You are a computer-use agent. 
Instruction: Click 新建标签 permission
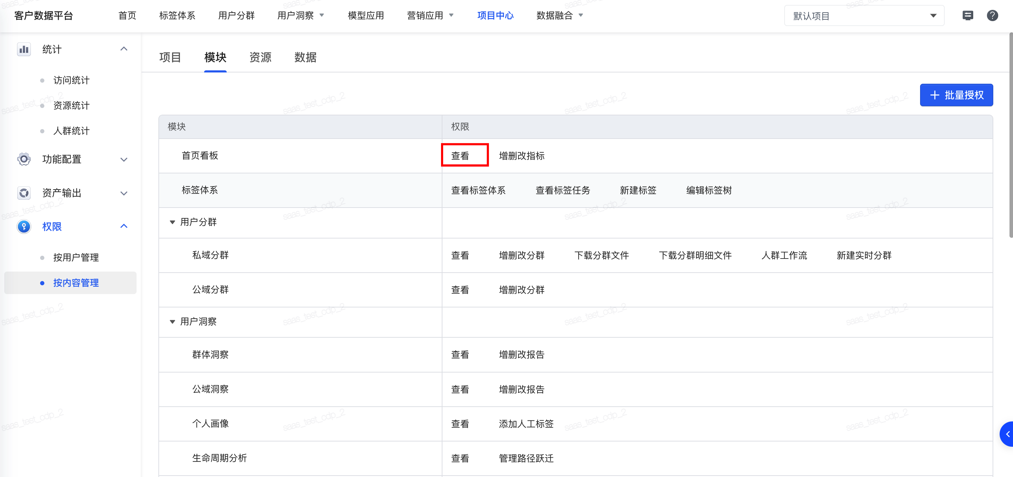point(638,190)
